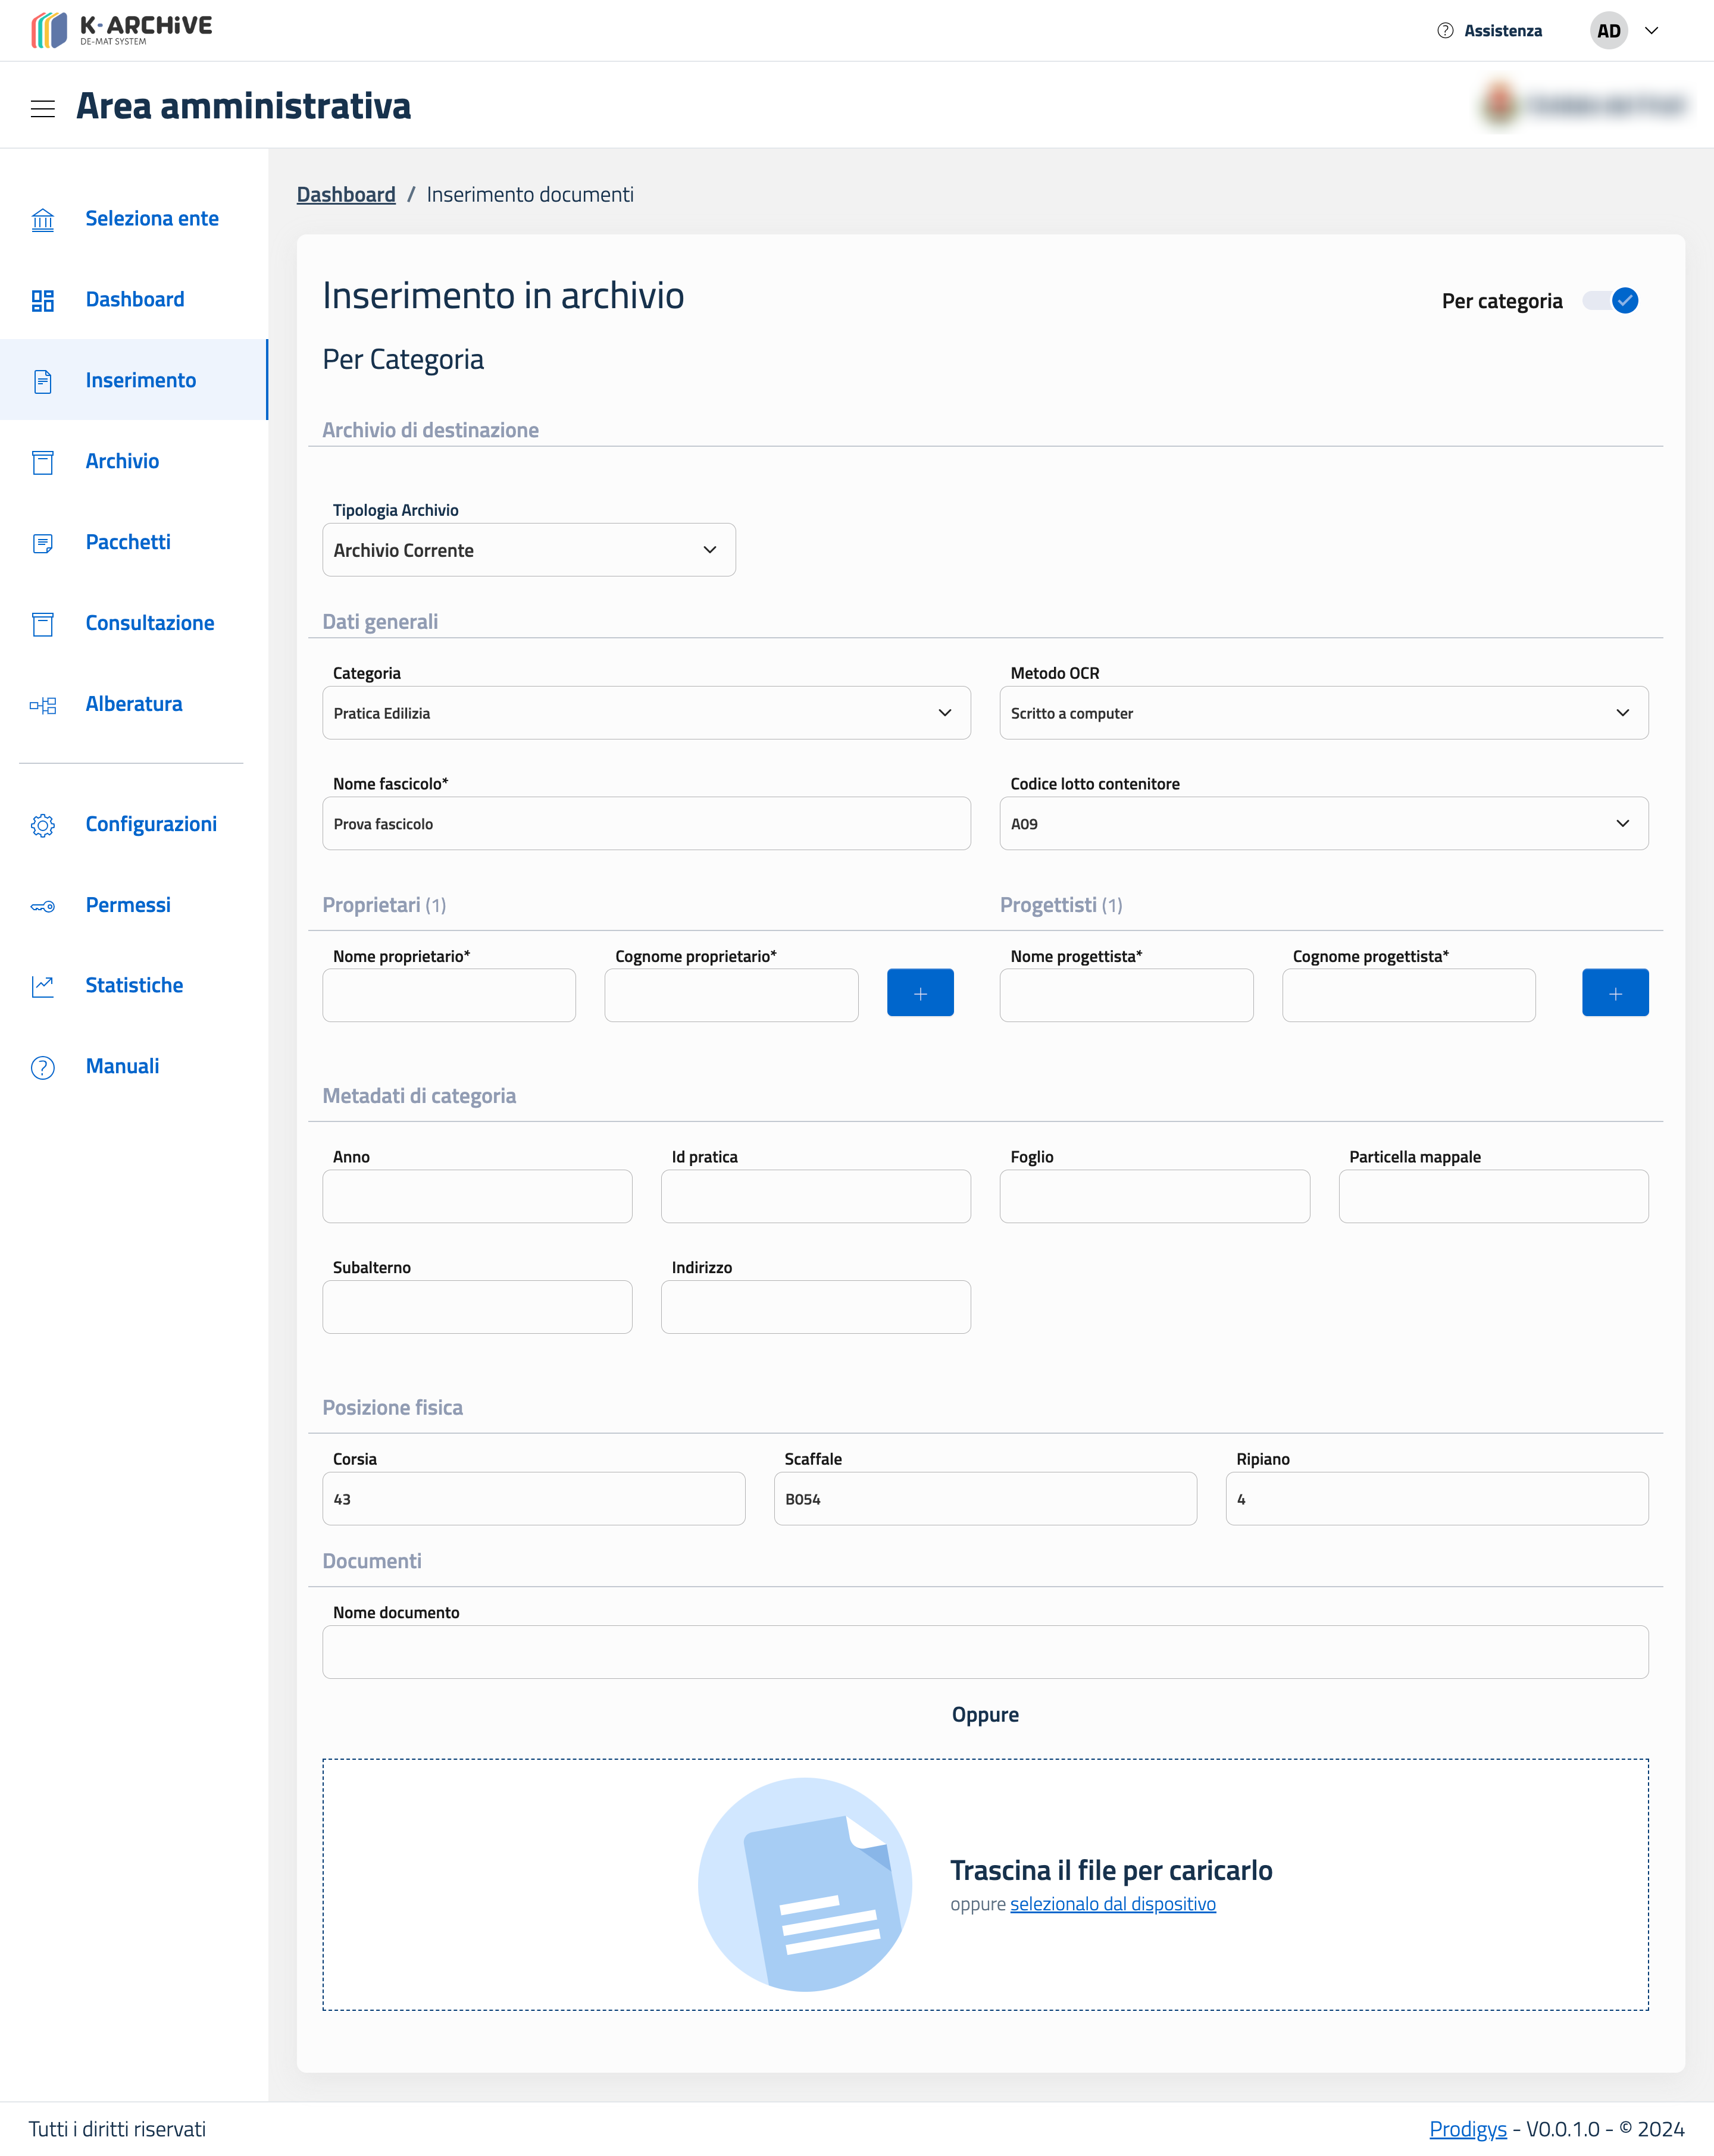The width and height of the screenshot is (1714, 2156).
Task: Click the Manuali question mark icon
Action: tap(42, 1067)
